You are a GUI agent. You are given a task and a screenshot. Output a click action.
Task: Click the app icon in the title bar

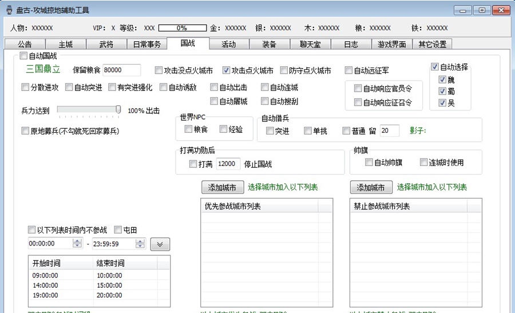tap(9, 10)
